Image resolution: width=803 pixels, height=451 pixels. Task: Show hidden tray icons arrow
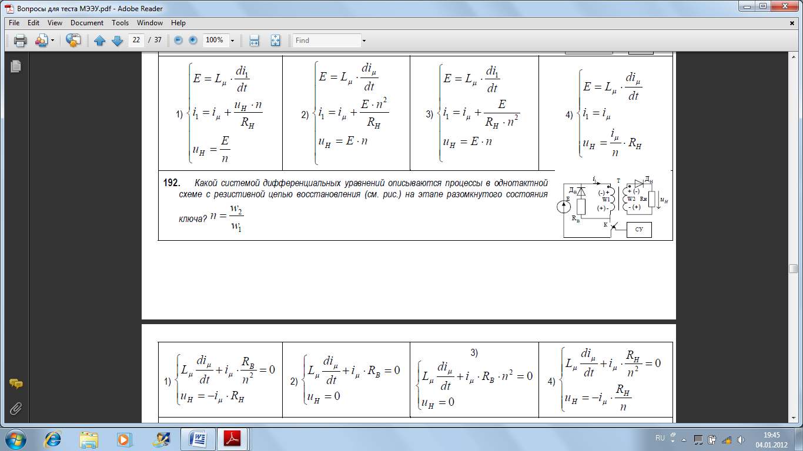(683, 439)
